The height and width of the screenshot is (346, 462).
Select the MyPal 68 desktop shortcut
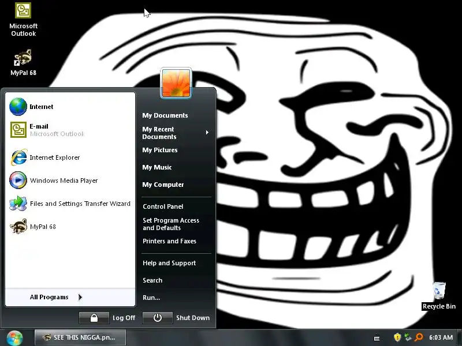23,62
